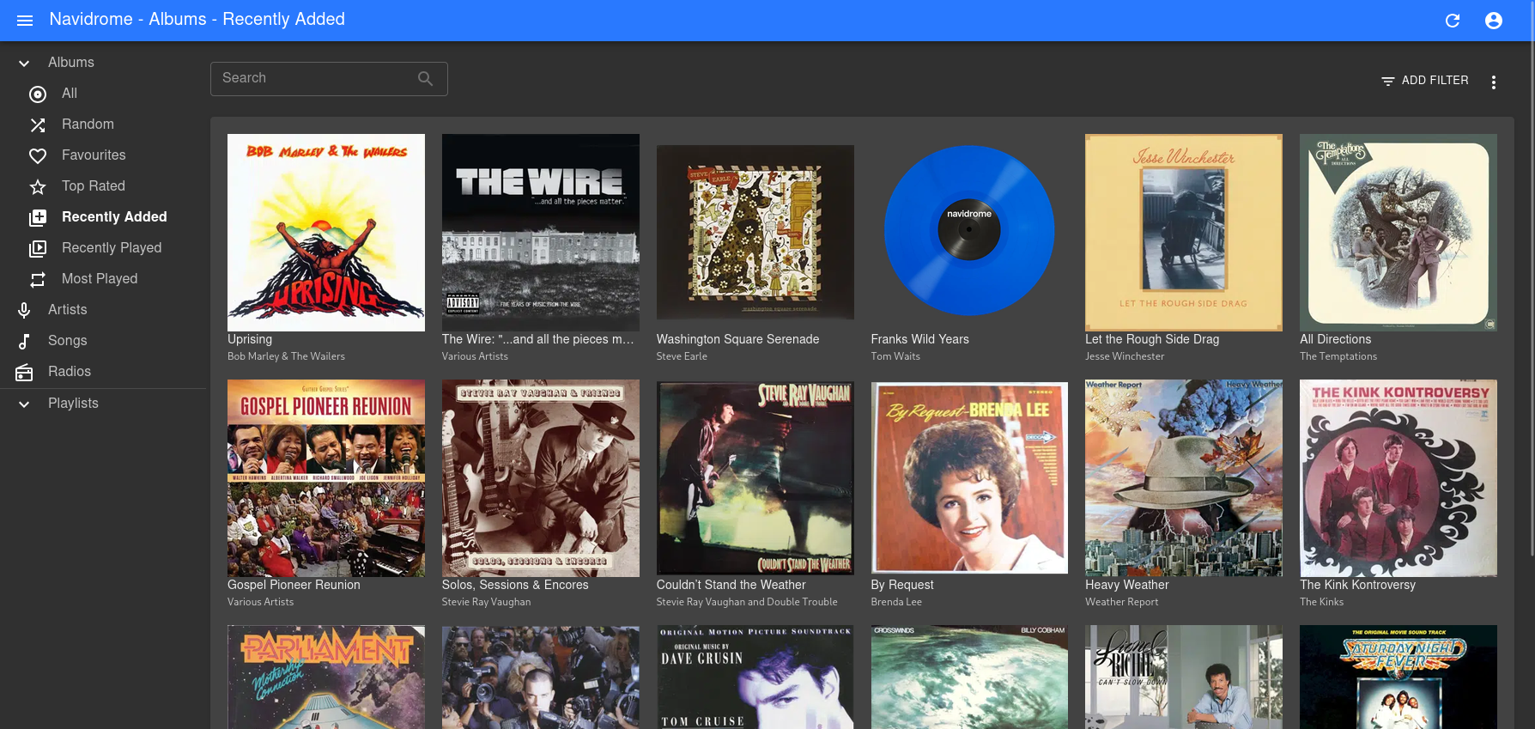Click the Random shuffle icon

coord(38,125)
